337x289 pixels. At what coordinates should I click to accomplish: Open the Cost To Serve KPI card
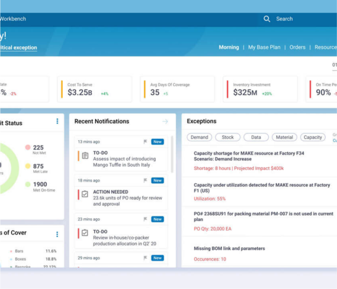pos(95,89)
